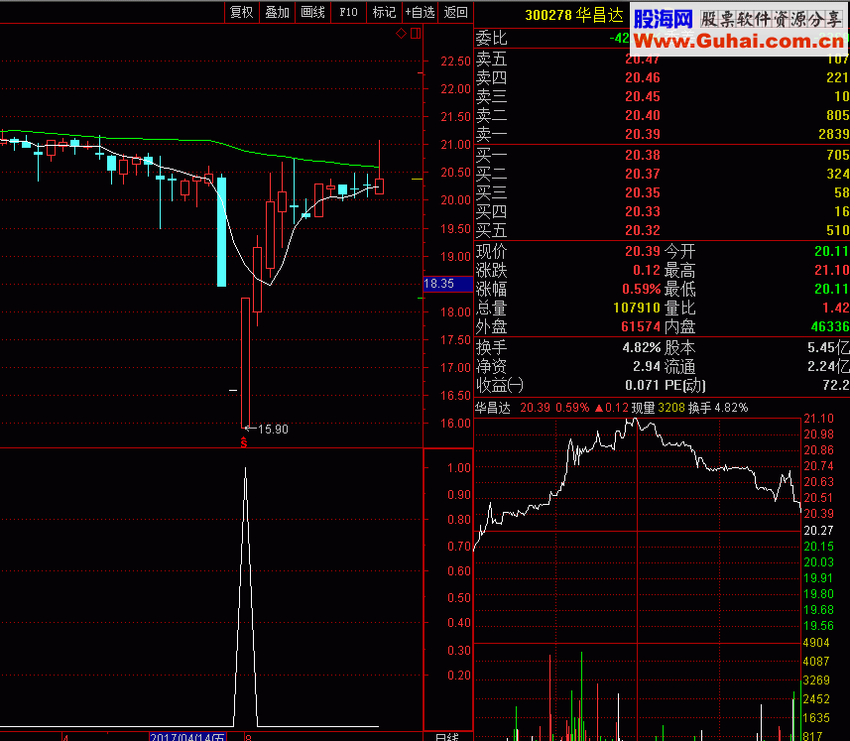The height and width of the screenshot is (741, 850).
Task: Click the 叠加 overlay button
Action: 277,12
